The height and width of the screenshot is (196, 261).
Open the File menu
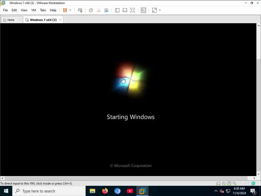point(5,10)
